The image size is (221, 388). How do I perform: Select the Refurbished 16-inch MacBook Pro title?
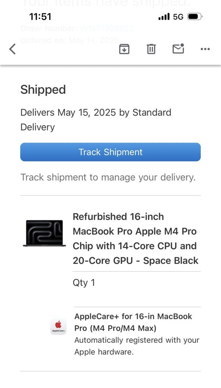[x=135, y=239]
